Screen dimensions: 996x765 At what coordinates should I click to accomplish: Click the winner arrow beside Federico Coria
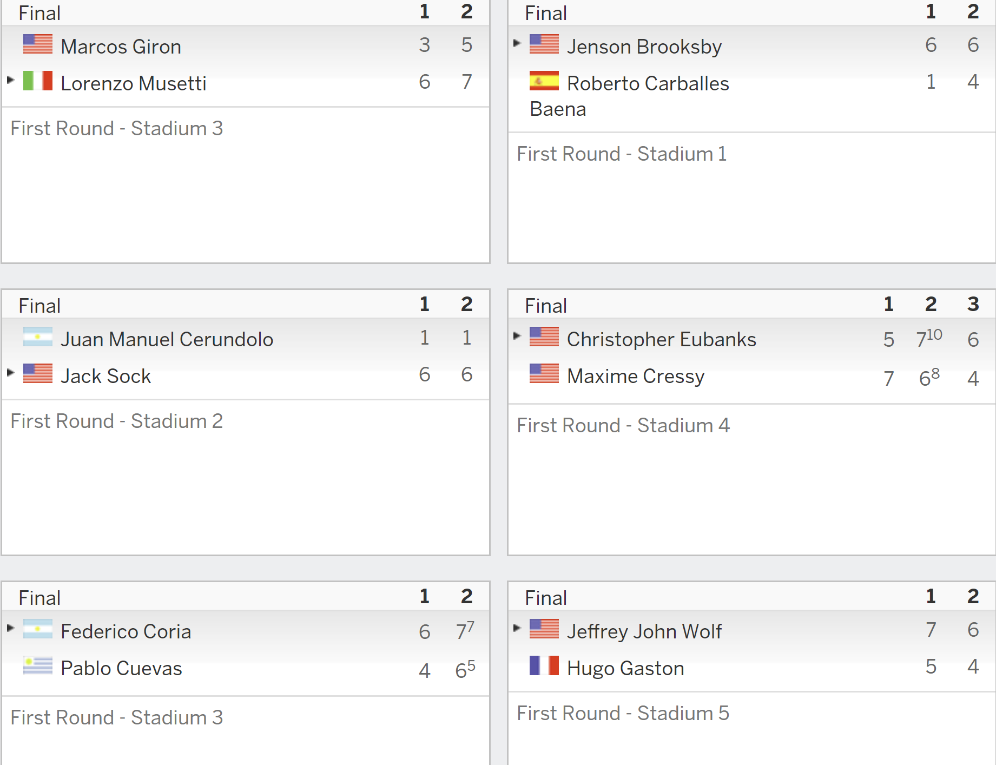pyautogui.click(x=10, y=628)
